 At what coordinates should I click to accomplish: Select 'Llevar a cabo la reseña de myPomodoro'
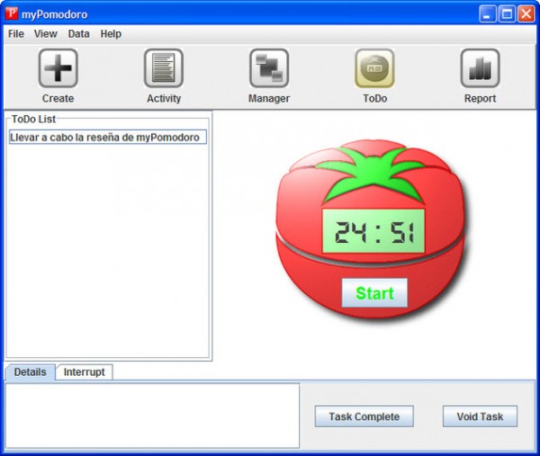tap(108, 137)
